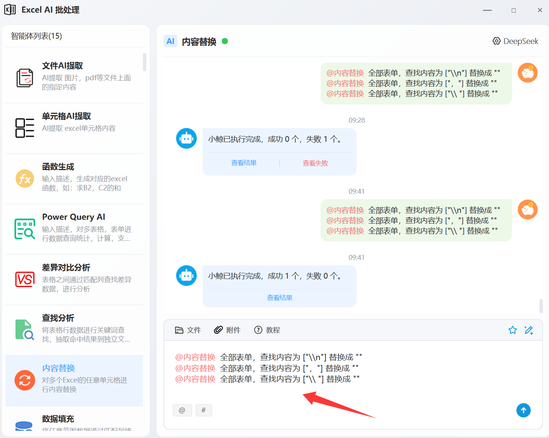Open 查看结果 under the latest reply
The width and height of the screenshot is (549, 438).
[x=279, y=298]
